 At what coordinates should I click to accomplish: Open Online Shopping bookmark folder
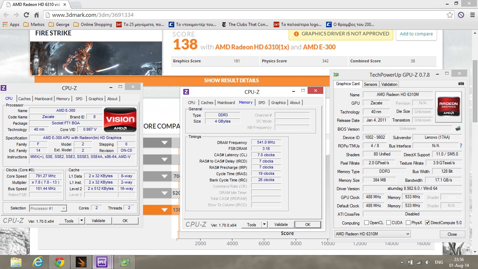(x=93, y=25)
